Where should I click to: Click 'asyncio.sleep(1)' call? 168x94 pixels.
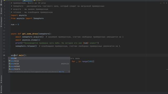tap(31, 40)
